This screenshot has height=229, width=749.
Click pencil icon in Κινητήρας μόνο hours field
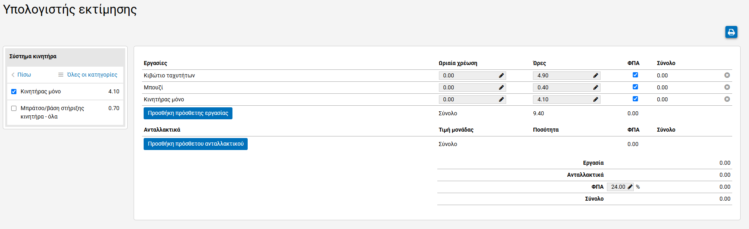[x=595, y=100]
